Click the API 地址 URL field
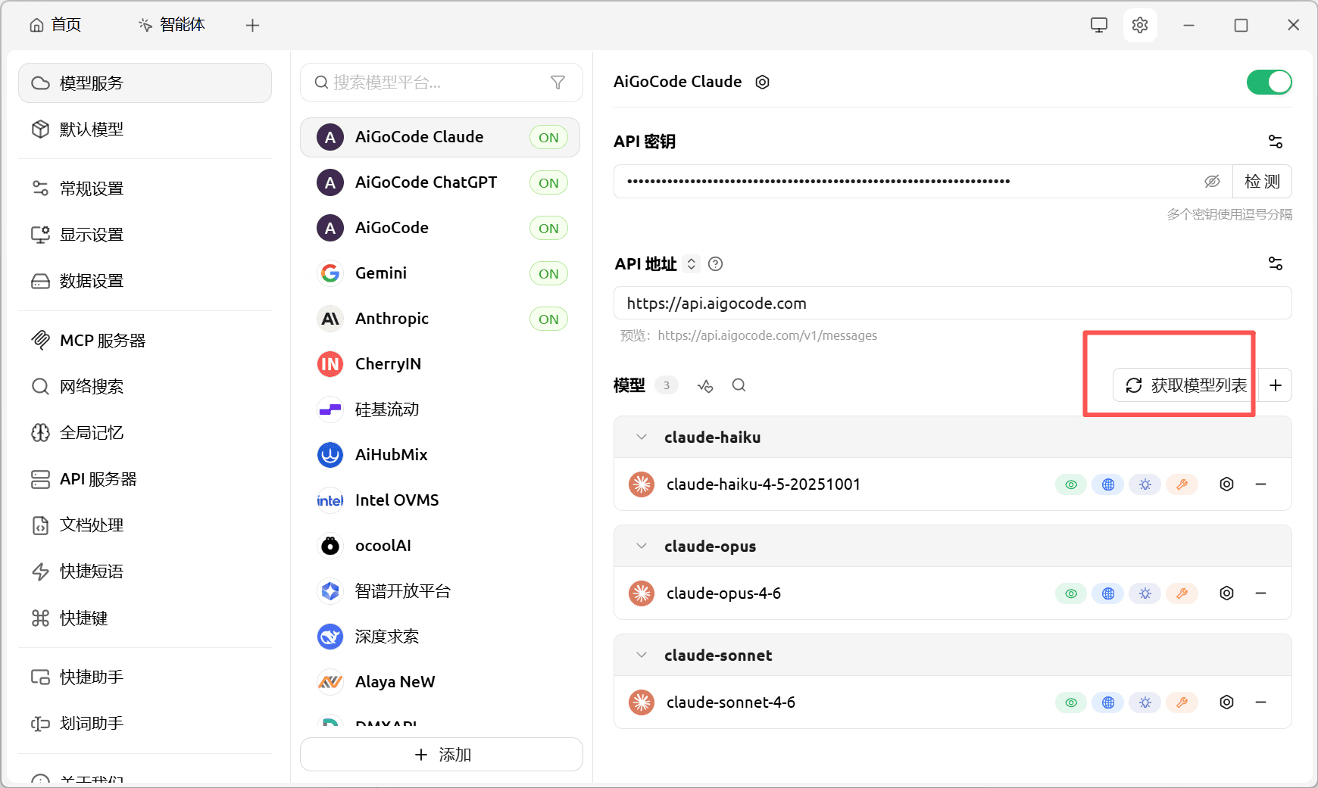Screen dimensions: 1318x788 pyautogui.click(x=953, y=304)
